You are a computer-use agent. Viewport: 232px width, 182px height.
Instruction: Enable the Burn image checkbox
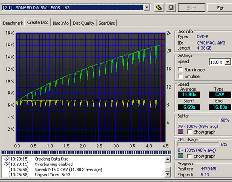(180, 70)
